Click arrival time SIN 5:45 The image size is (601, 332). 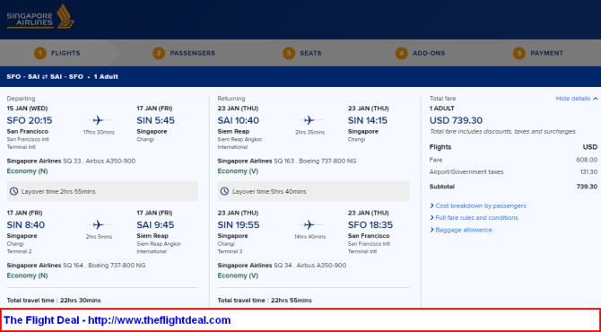(x=155, y=120)
